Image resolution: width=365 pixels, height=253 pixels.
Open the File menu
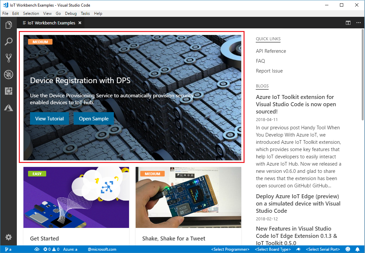pyautogui.click(x=5, y=14)
